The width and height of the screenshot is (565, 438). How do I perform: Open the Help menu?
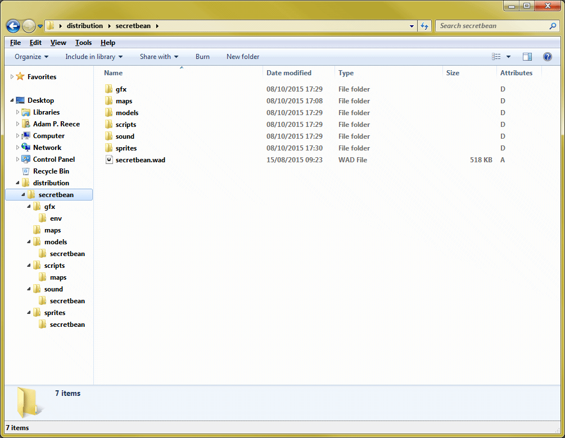tap(108, 43)
